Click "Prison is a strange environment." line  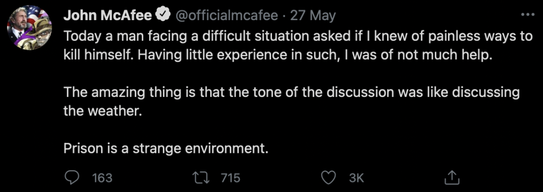166,149
